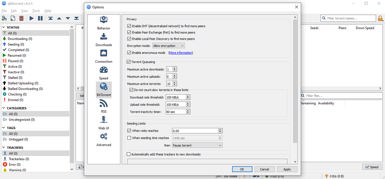Viewport: 385px width, 179px height.
Task: Toggle the Enable DHT checkbox
Action: click(129, 26)
